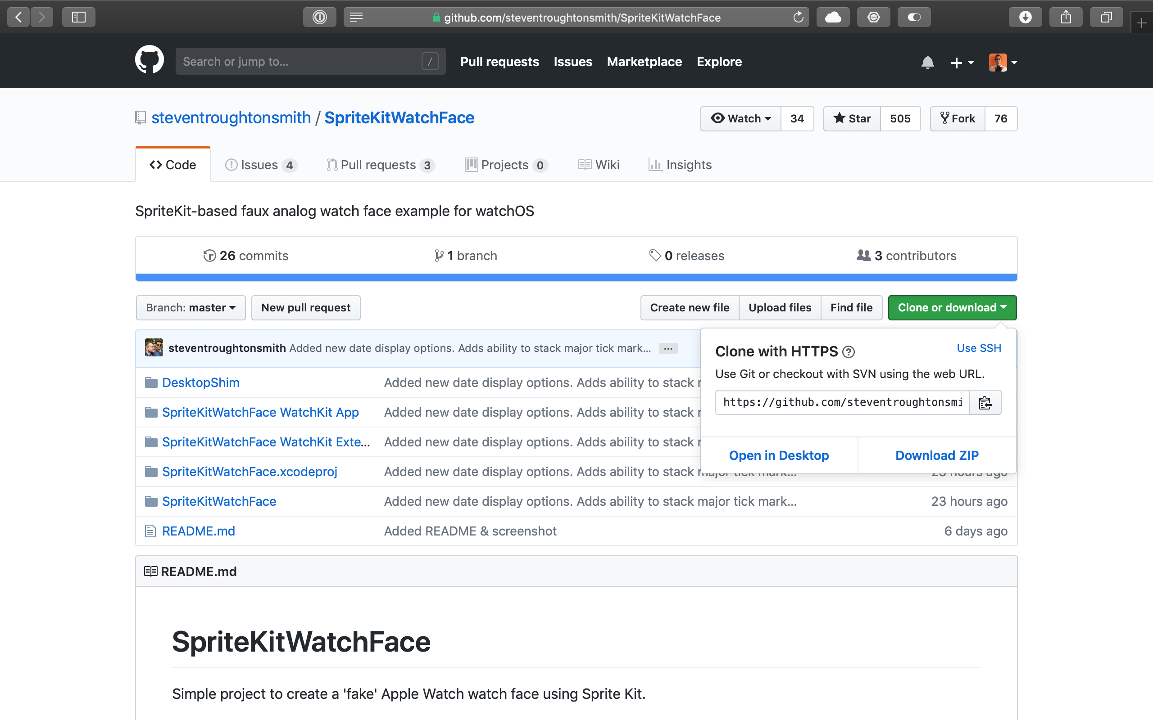The width and height of the screenshot is (1153, 720).
Task: View the 26 commits history
Action: click(246, 256)
